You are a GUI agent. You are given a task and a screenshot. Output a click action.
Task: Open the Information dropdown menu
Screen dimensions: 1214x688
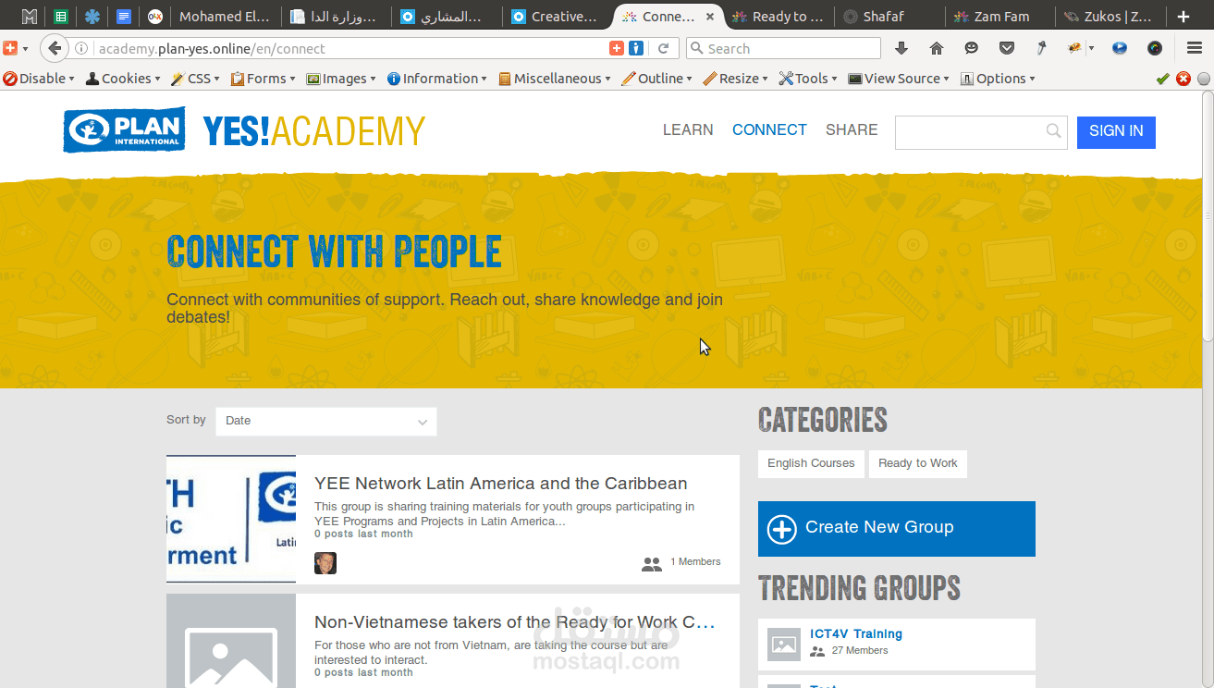(x=437, y=79)
